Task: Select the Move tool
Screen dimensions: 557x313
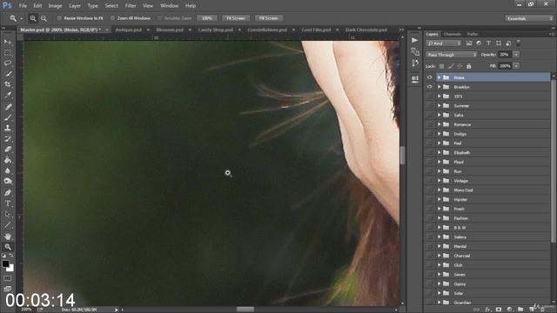Action: pos(8,43)
